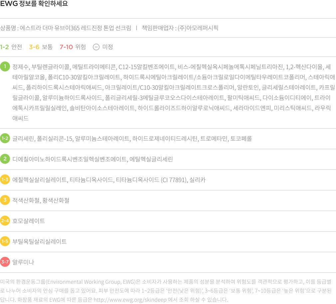Viewport: 336px width, 304px height.
Task: Click the 부틸옥틸살리실레이트 ingredient
Action: click(39, 242)
